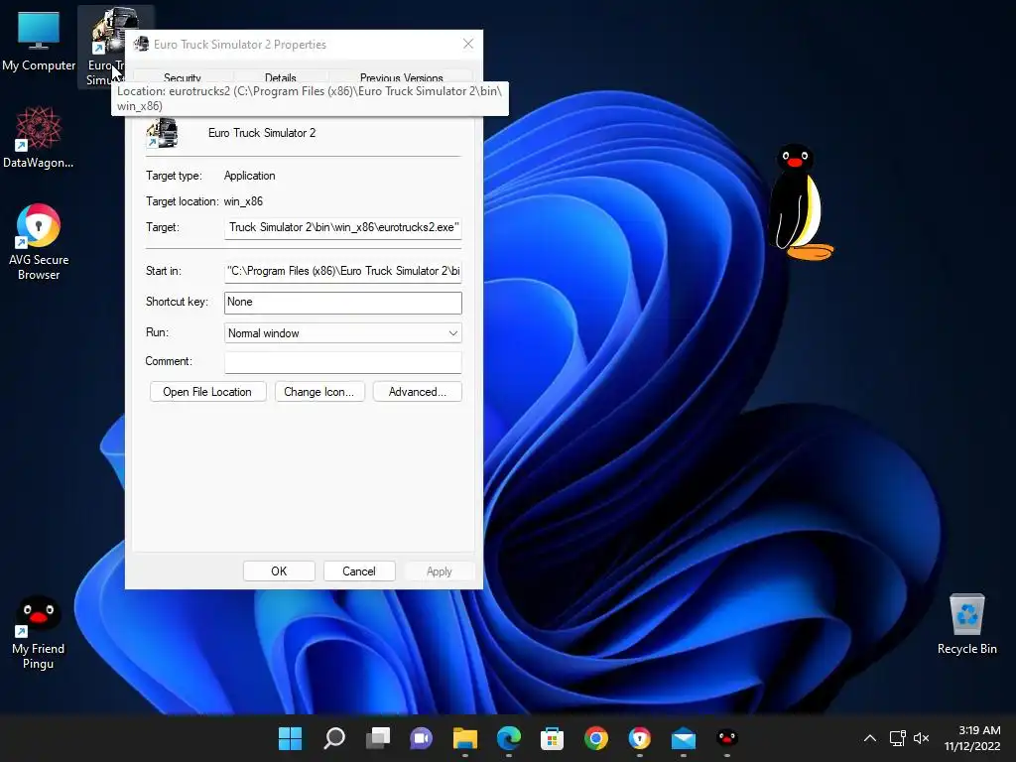Click the Change Icon button
1016x762 pixels.
(x=318, y=391)
